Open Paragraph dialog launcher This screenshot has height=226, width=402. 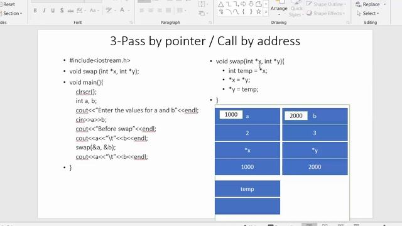[210, 23]
